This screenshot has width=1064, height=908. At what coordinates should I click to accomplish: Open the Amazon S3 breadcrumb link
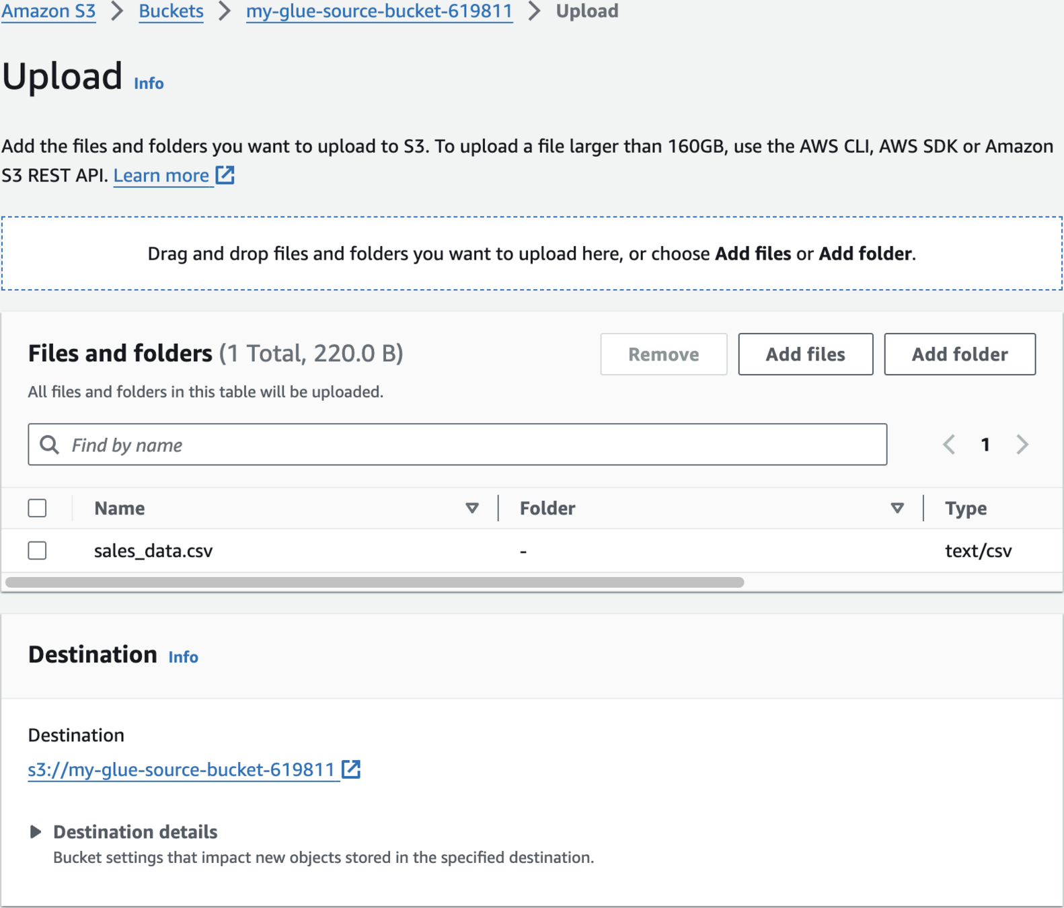(48, 11)
